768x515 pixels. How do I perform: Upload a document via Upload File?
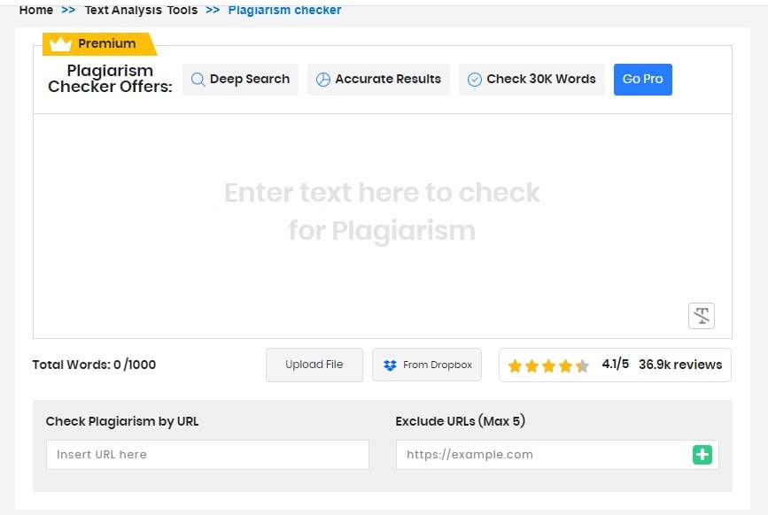314,365
